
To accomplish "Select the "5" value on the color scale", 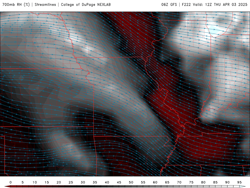I will [22, 182].
